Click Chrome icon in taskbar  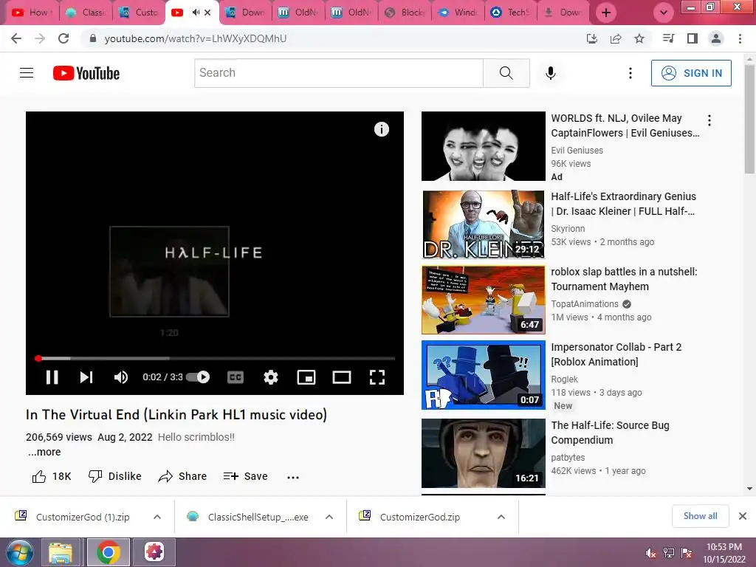[x=108, y=552]
